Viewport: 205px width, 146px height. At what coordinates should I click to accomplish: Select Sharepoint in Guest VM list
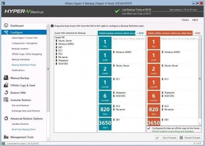63,61
